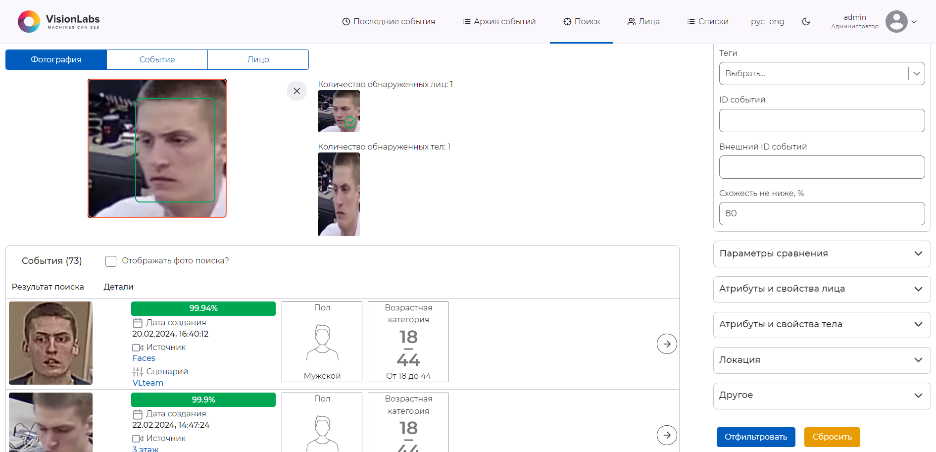Click the Результат поиска column header
This screenshot has width=936, height=452.
pos(48,287)
